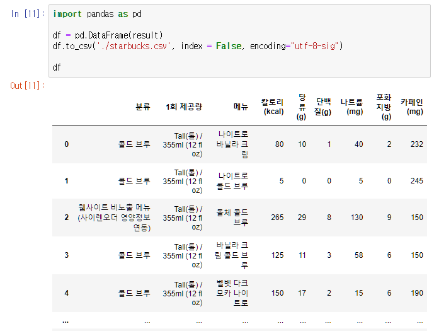This screenshot has width=439, height=331.
Task: Click the In [11] prompt label
Action: (x=28, y=14)
